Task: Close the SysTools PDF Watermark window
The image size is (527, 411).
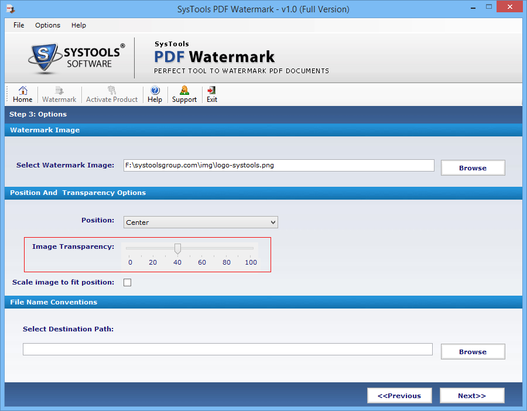Action: 509,6
